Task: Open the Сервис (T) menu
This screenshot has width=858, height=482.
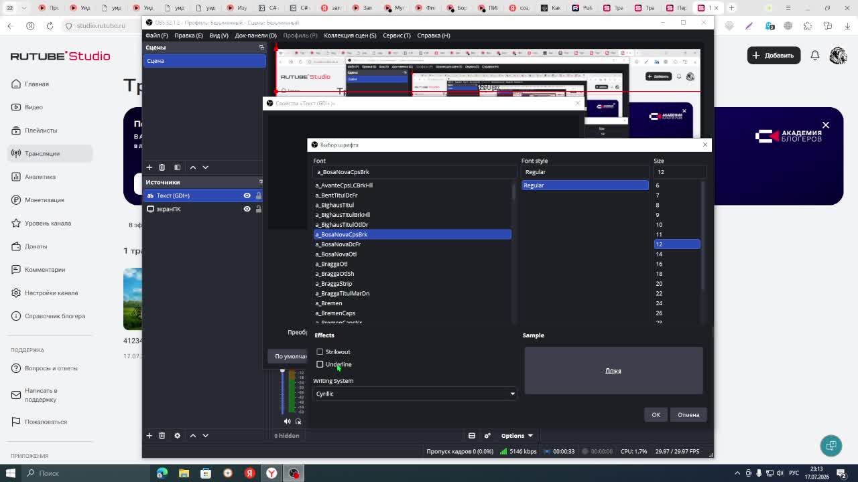Action: click(x=396, y=35)
